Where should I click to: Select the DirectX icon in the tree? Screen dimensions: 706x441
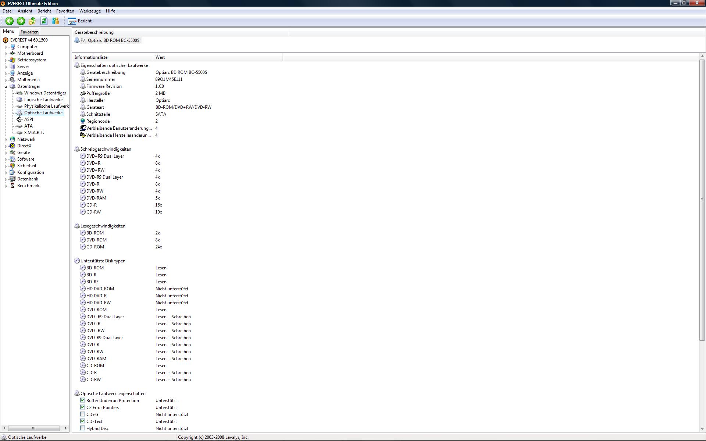(x=13, y=146)
